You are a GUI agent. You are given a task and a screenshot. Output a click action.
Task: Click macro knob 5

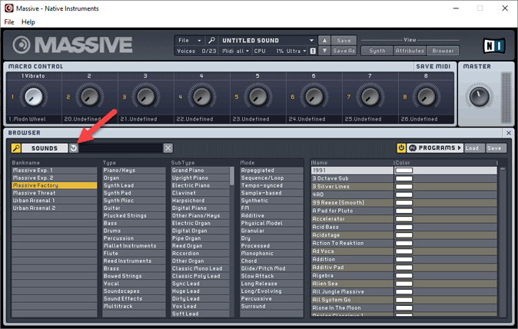257,97
